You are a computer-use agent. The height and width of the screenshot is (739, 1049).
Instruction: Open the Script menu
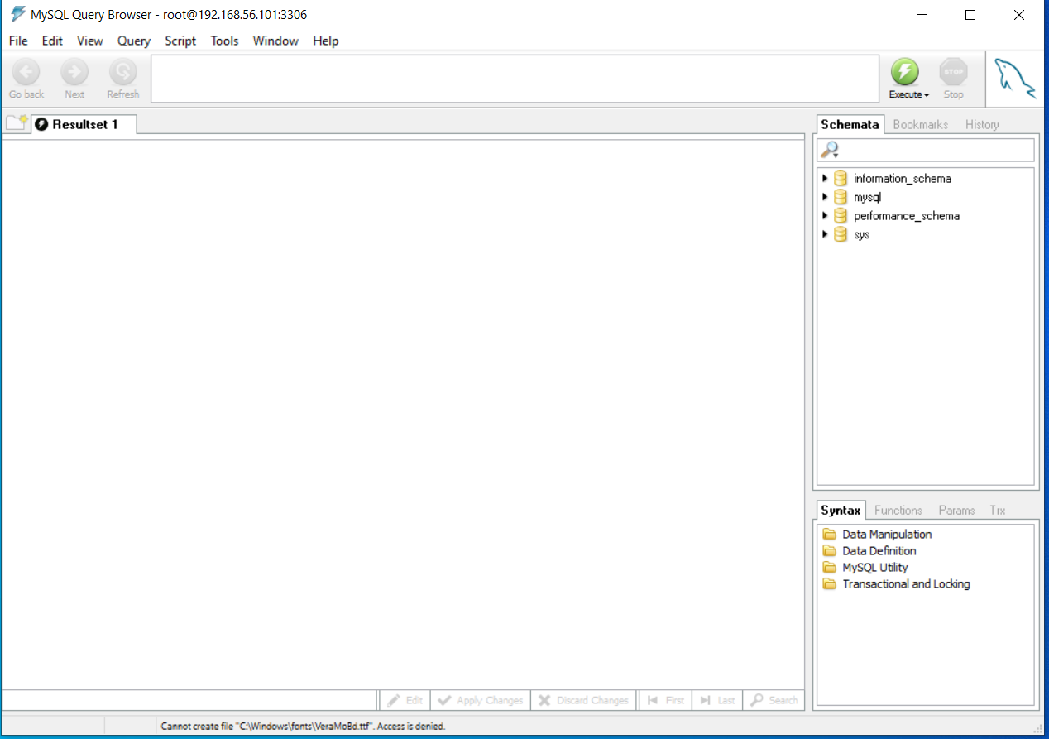point(180,41)
